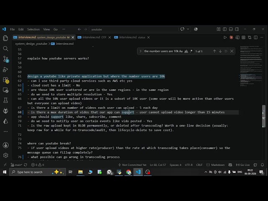
Task: Change indentation via Spaces: 4
Action: 175,165
